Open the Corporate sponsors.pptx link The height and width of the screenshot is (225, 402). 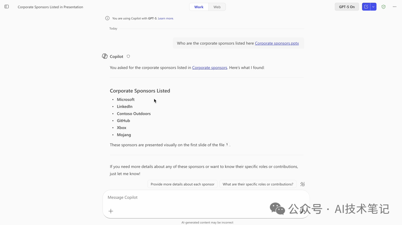277,43
